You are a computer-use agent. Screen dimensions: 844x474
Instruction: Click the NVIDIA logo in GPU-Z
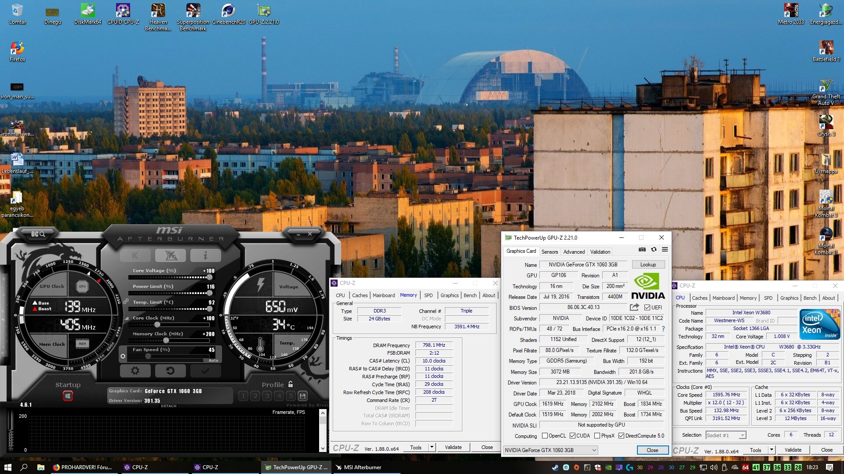648,286
